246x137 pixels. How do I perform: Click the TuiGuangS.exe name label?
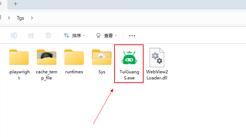coord(129,75)
